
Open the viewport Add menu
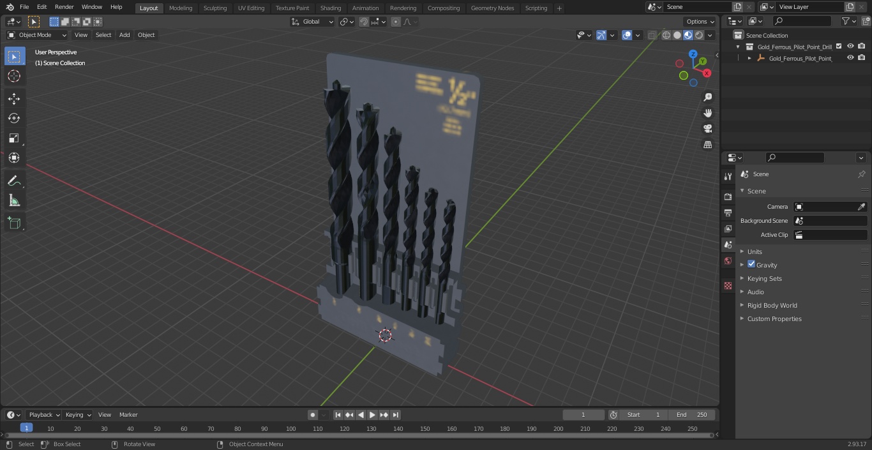click(124, 35)
